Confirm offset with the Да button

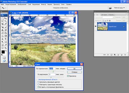click(x=74, y=68)
